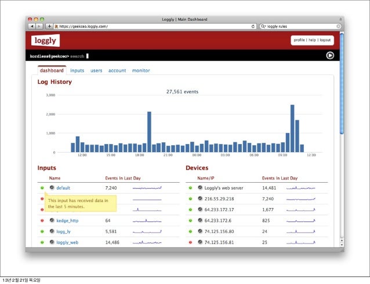
Task: Select the dashboard tab
Action: [52, 71]
